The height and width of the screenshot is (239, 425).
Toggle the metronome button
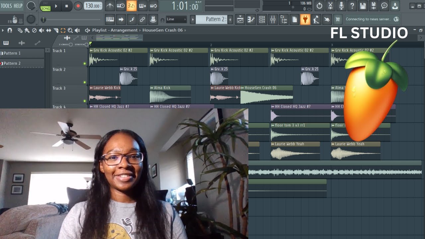110,6
